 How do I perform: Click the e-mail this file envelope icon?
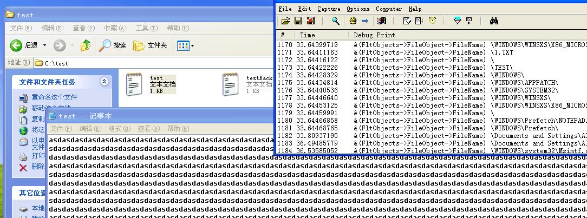pos(24,142)
